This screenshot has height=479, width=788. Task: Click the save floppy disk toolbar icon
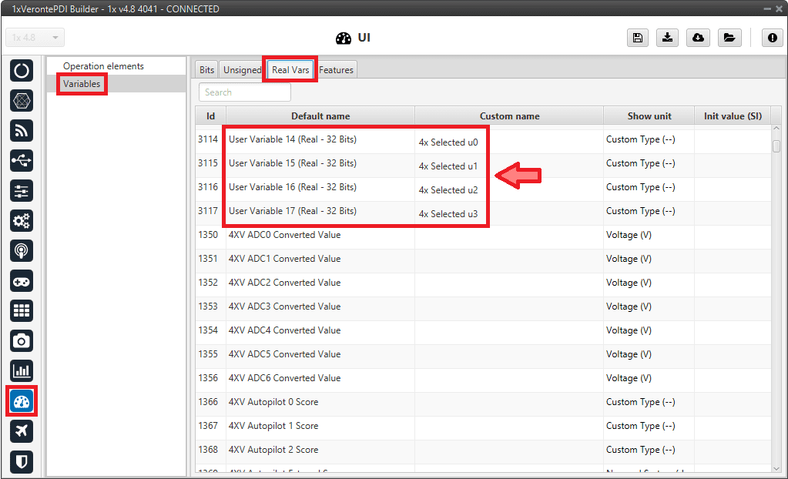pos(638,38)
